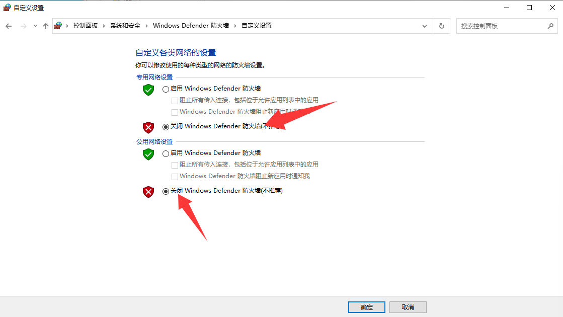Select 关闭 Windows Defender 防火墙 for public network
563x317 pixels.
(166, 191)
